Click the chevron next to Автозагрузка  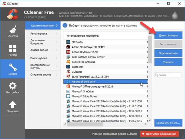tap(56, 34)
